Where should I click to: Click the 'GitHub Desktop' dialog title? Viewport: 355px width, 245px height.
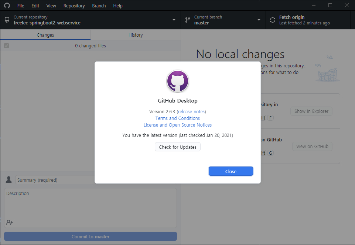pos(177,101)
